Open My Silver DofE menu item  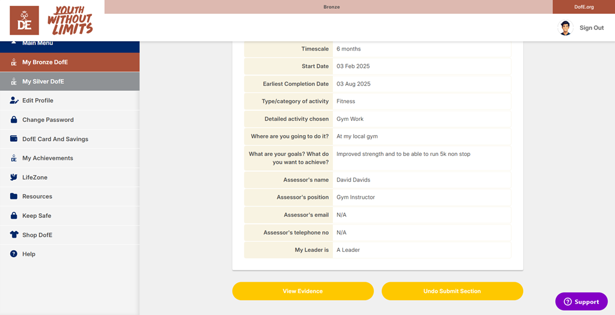tap(43, 82)
